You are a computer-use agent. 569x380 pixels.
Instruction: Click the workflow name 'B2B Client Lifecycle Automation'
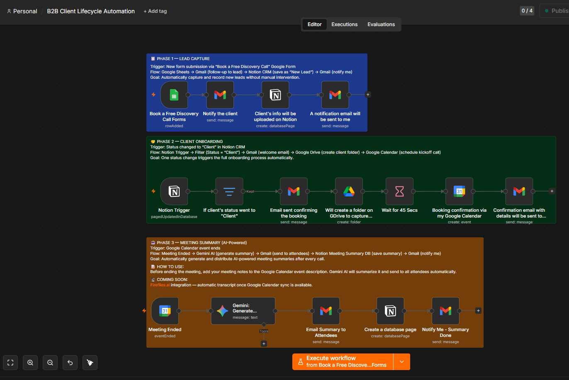[x=91, y=11]
